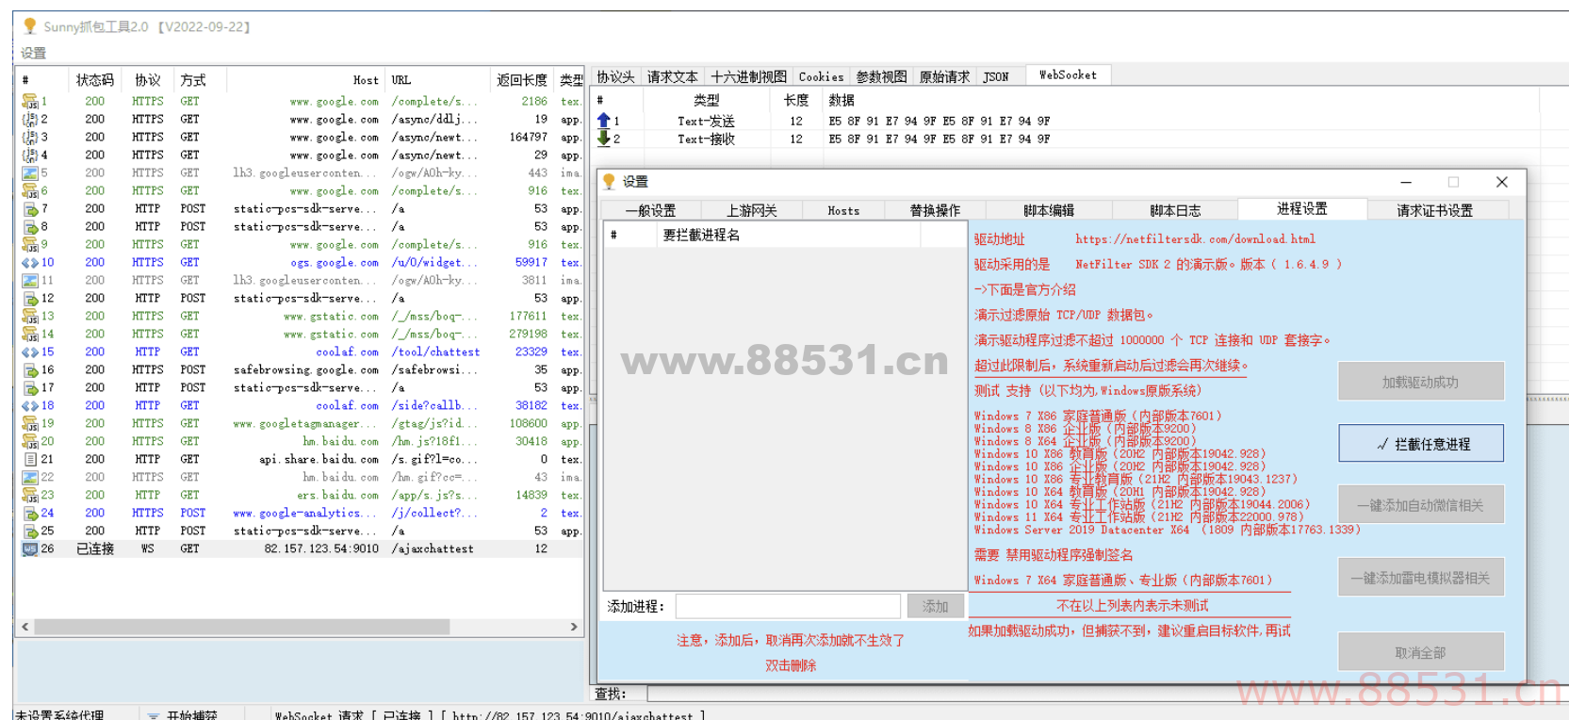This screenshot has width=1569, height=720.
Task: Select the icon of row 24 google-analytics
Action: 29,514
